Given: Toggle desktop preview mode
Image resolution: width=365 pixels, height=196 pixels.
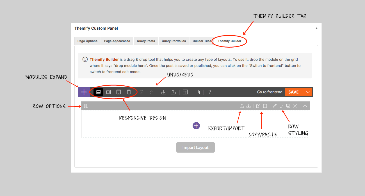Looking at the screenshot, I should pos(98,92).
